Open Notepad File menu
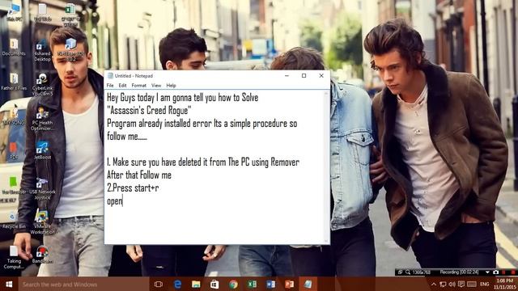The height and width of the screenshot is (291, 518). tap(110, 86)
